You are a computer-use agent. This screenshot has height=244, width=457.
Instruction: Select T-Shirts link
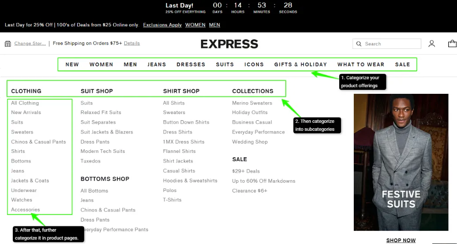172,200
